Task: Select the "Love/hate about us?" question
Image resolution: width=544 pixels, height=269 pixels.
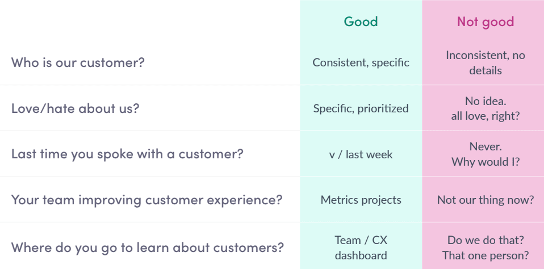Action: point(75,108)
